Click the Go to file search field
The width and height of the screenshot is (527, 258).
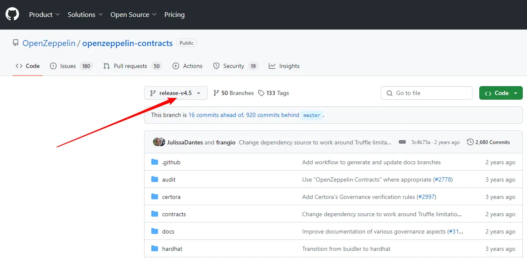[x=426, y=93]
